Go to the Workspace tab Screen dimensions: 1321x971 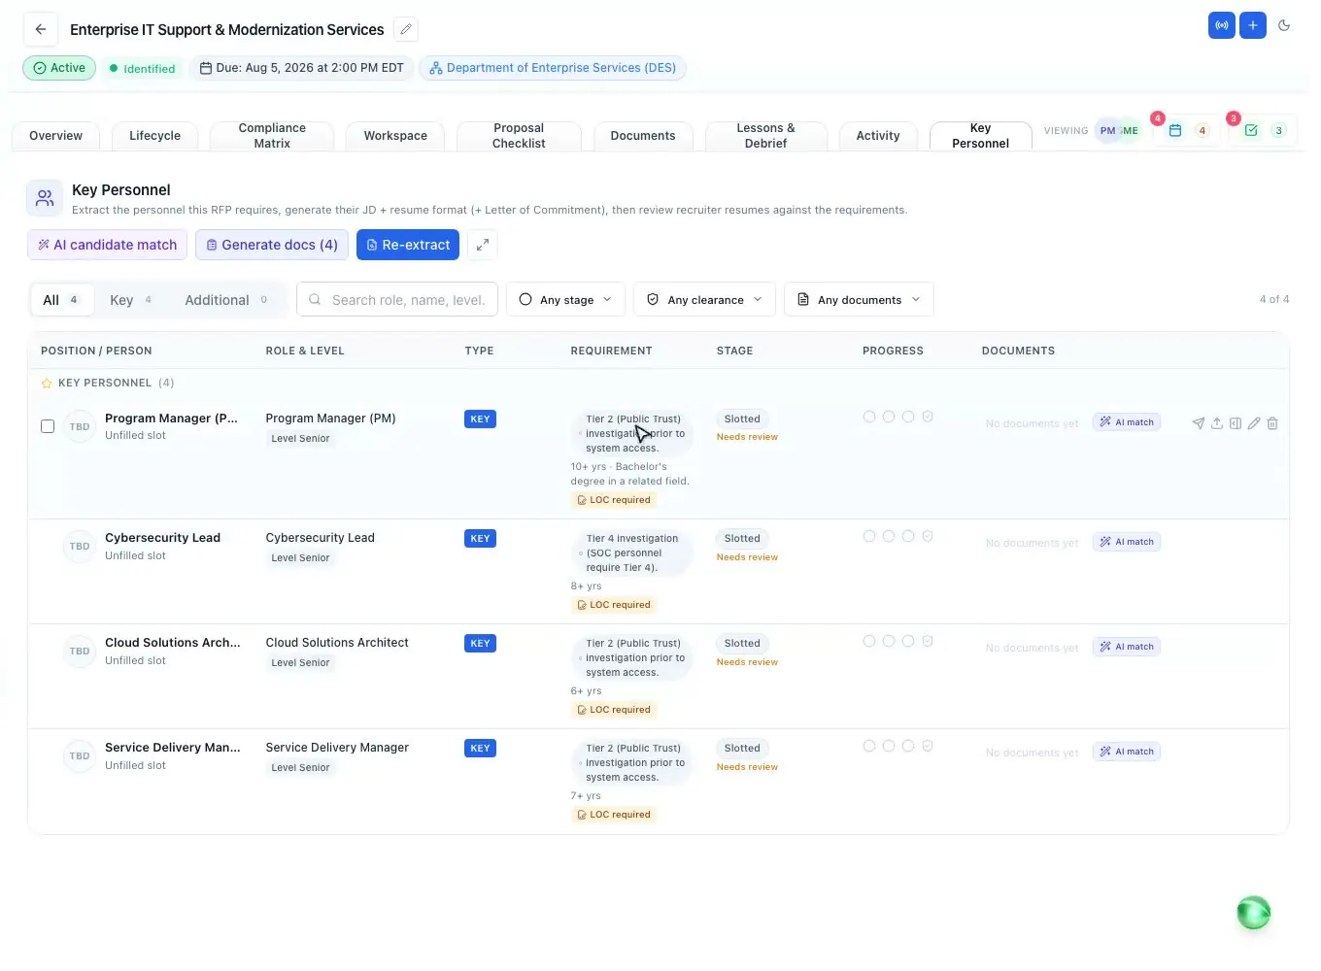[x=395, y=136]
